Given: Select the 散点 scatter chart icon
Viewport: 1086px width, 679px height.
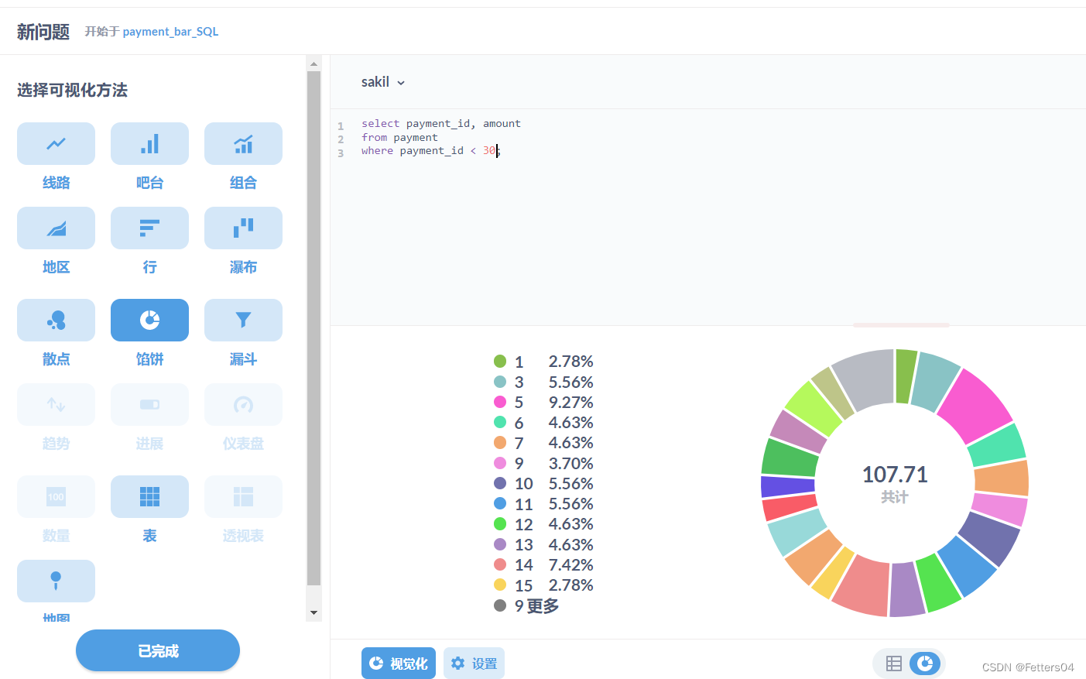Looking at the screenshot, I should (56, 321).
